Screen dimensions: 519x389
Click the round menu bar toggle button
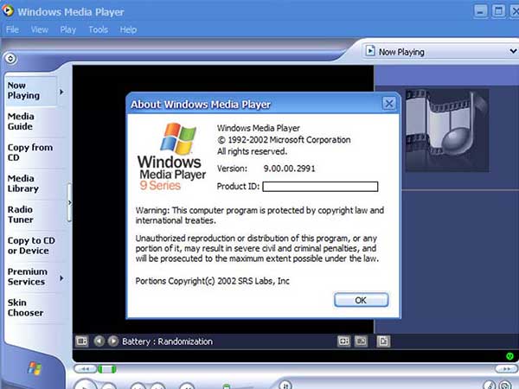click(10, 59)
